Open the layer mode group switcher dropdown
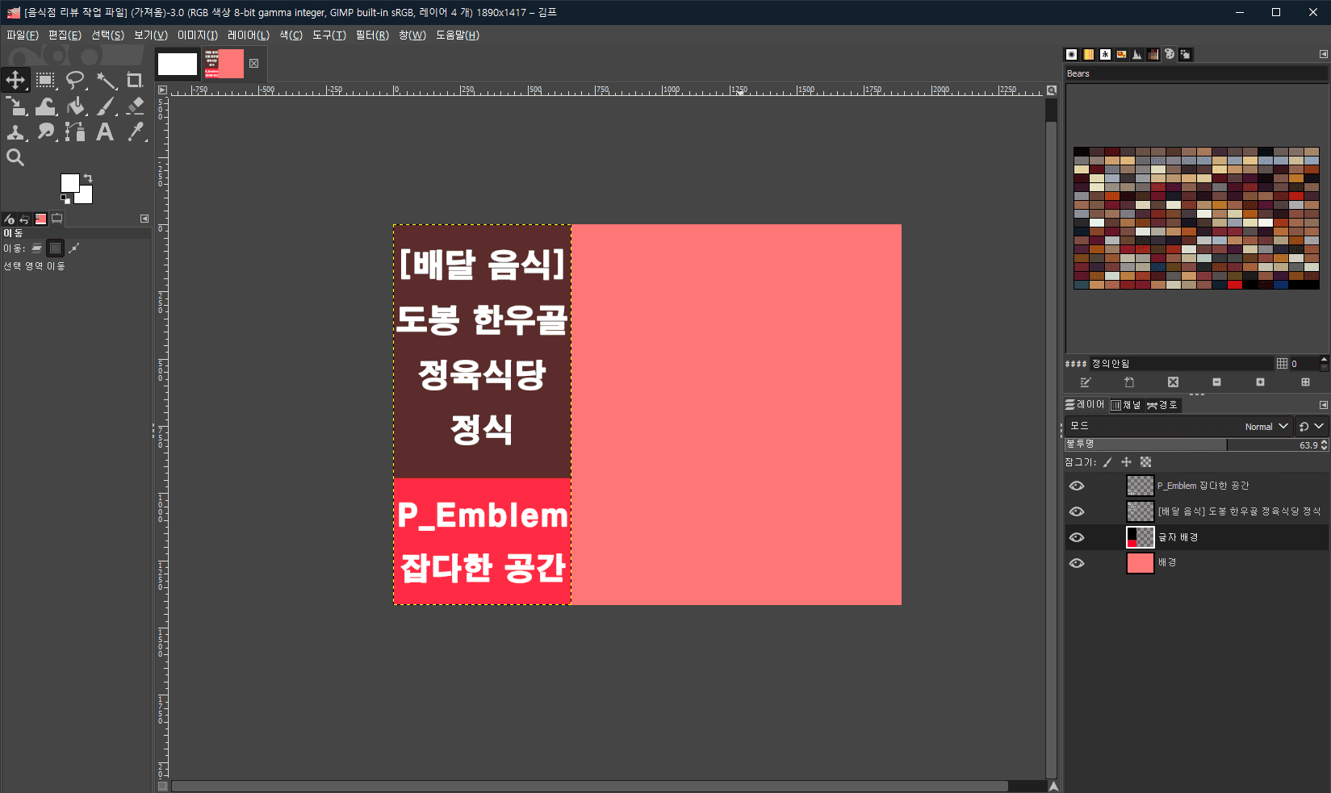Viewport: 1331px width, 793px height. coord(1312,426)
